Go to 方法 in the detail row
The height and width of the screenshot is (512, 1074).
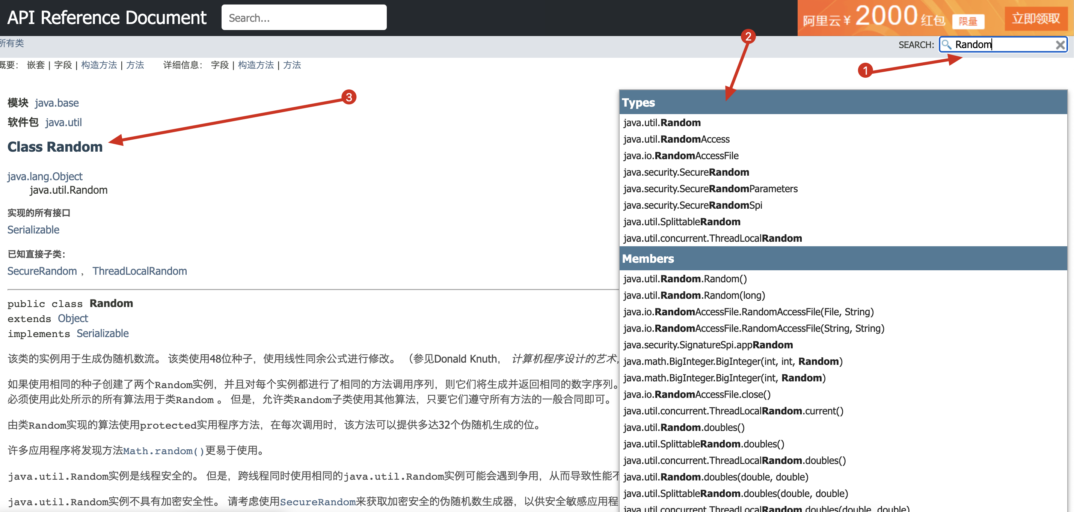292,65
